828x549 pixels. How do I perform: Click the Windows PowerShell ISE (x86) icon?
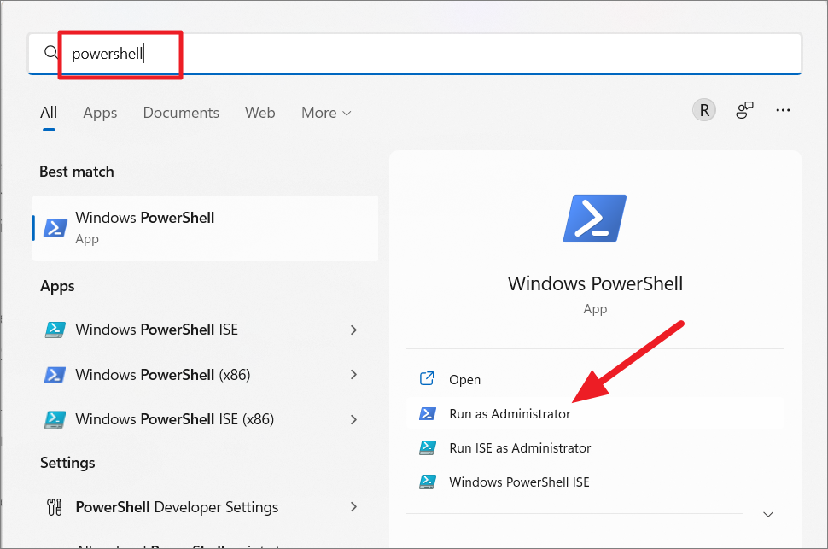(55, 419)
